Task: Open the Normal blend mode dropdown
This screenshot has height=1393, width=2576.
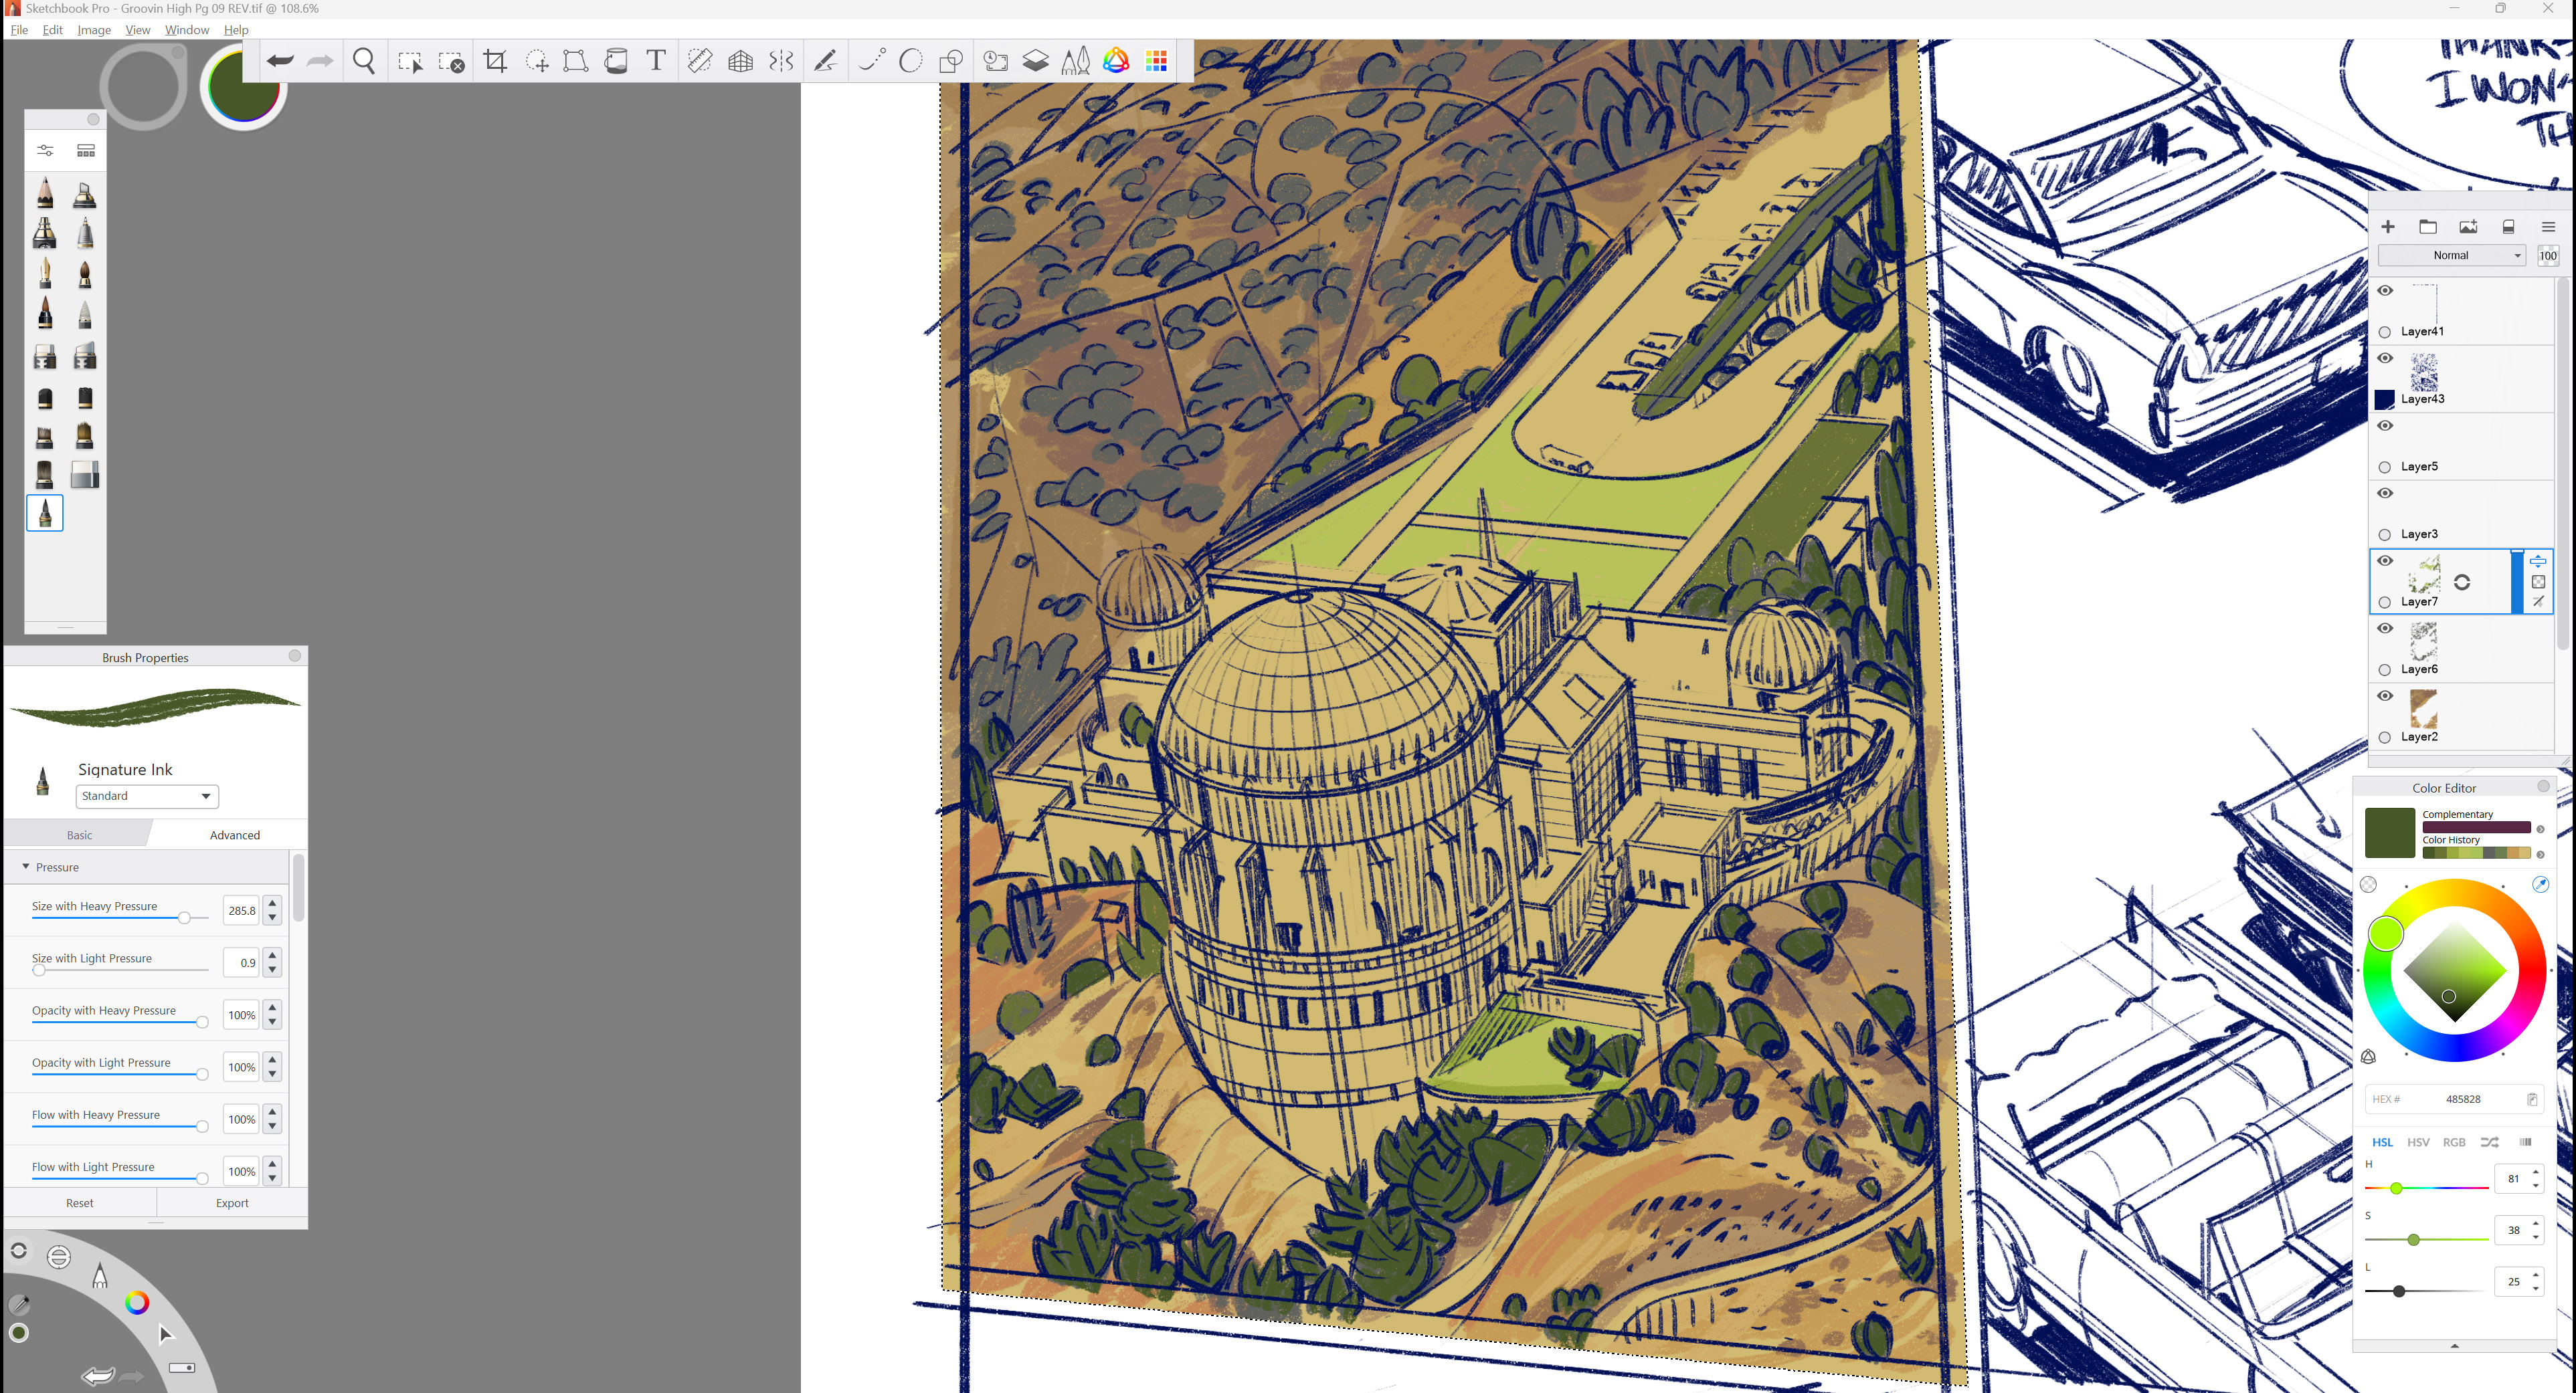Action: 2451,255
